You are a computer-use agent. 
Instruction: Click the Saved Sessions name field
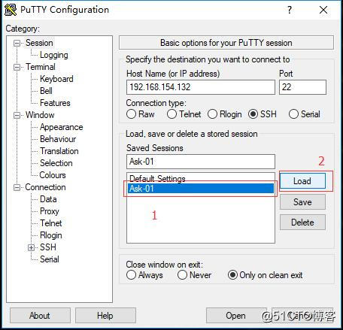(x=201, y=162)
